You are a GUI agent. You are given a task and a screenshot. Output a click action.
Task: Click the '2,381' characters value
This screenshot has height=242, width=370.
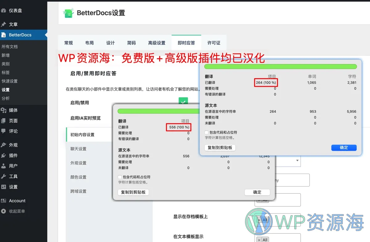[352, 83]
